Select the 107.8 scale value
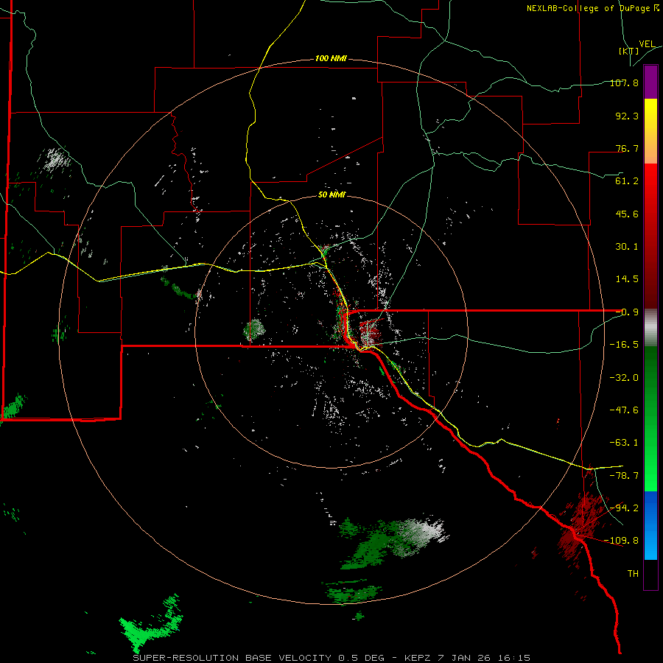 (624, 83)
